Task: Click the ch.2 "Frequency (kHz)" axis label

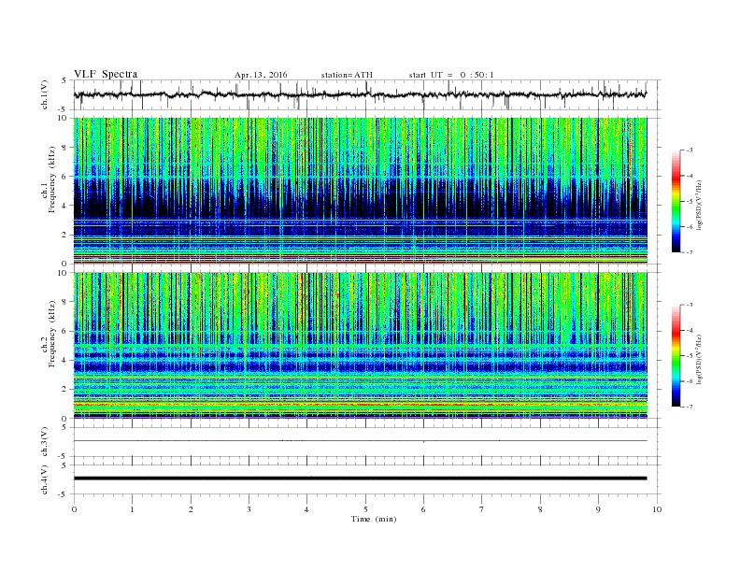Action: click(52, 334)
